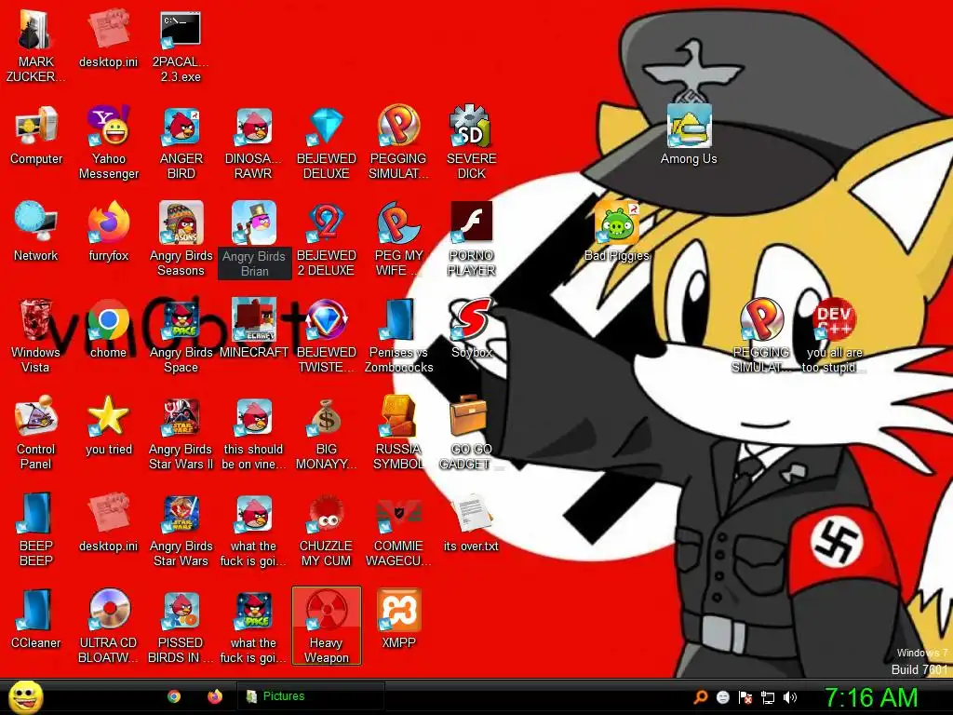The width and height of the screenshot is (953, 715).
Task: Click the network tray icon
Action: (768, 697)
